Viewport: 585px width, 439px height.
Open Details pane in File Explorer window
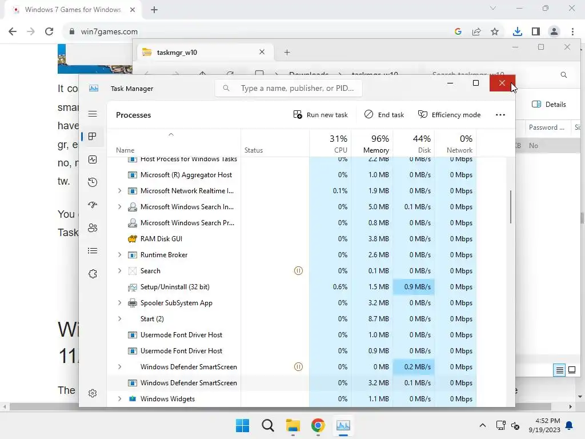[549, 105]
